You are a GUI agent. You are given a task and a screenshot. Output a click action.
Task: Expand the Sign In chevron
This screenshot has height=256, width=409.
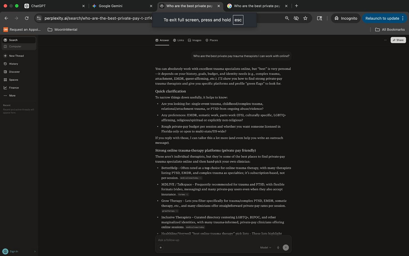point(35,251)
